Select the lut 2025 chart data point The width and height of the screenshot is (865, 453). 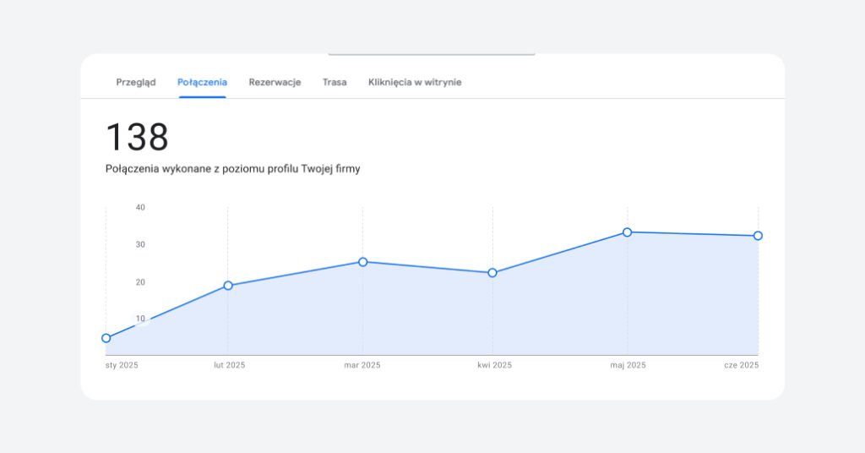click(228, 286)
